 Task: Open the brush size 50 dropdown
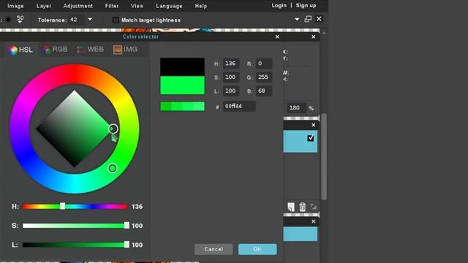(20, 20)
